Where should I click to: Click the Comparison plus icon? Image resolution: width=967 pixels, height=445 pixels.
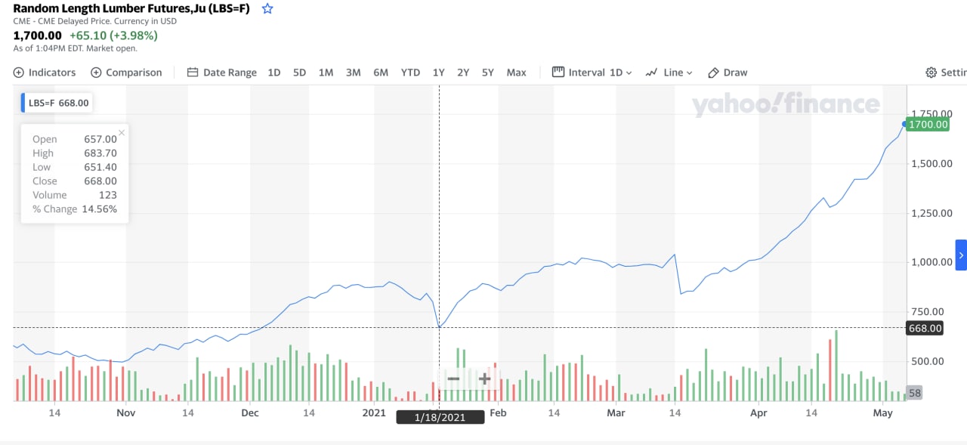pyautogui.click(x=96, y=73)
